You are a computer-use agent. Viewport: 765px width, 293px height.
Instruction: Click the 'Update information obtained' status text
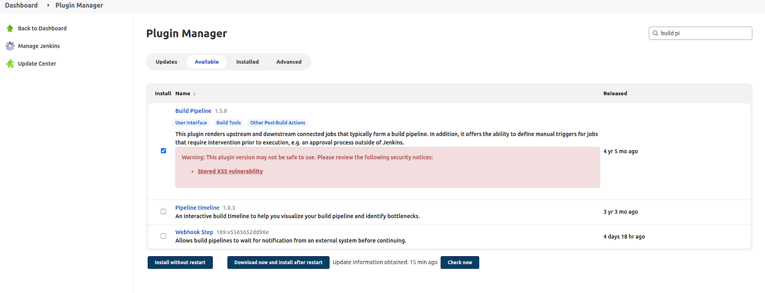coord(385,262)
